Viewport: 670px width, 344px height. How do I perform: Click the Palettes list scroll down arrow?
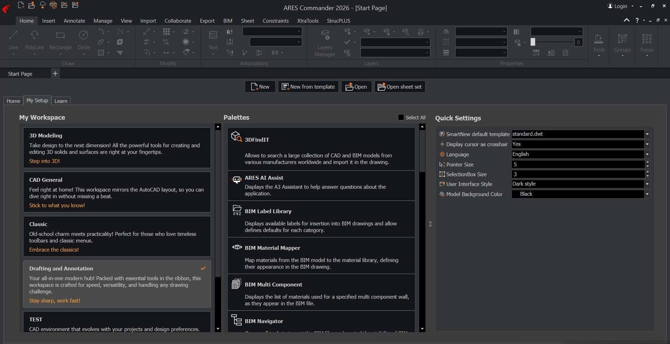(422, 329)
